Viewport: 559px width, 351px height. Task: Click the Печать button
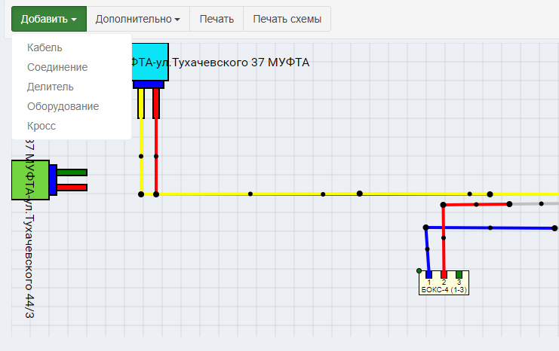tap(217, 19)
